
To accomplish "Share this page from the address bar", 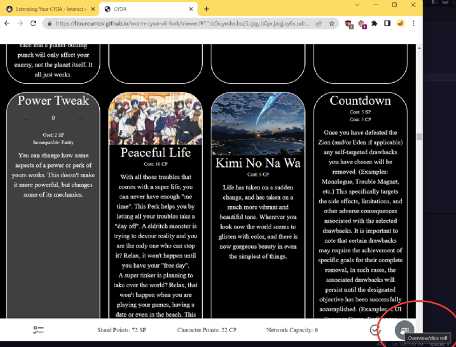I will (319, 23).
